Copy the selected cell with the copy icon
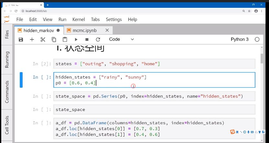Viewport: 269px width, 143px height. pos(54,39)
